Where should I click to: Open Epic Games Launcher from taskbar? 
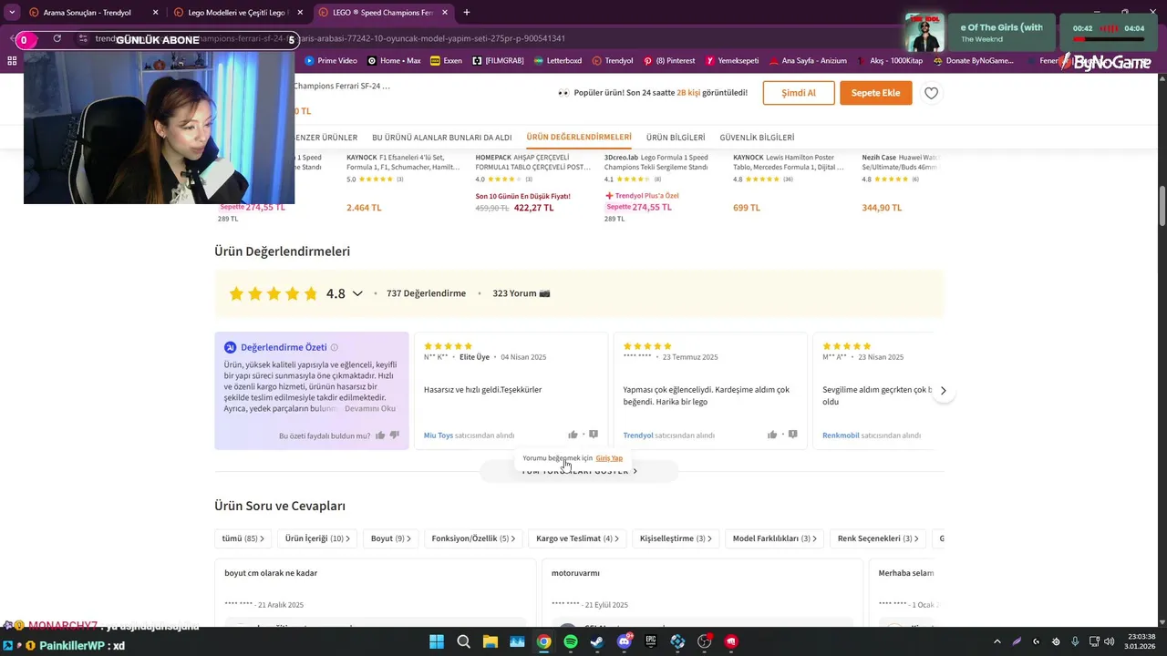pos(651,641)
